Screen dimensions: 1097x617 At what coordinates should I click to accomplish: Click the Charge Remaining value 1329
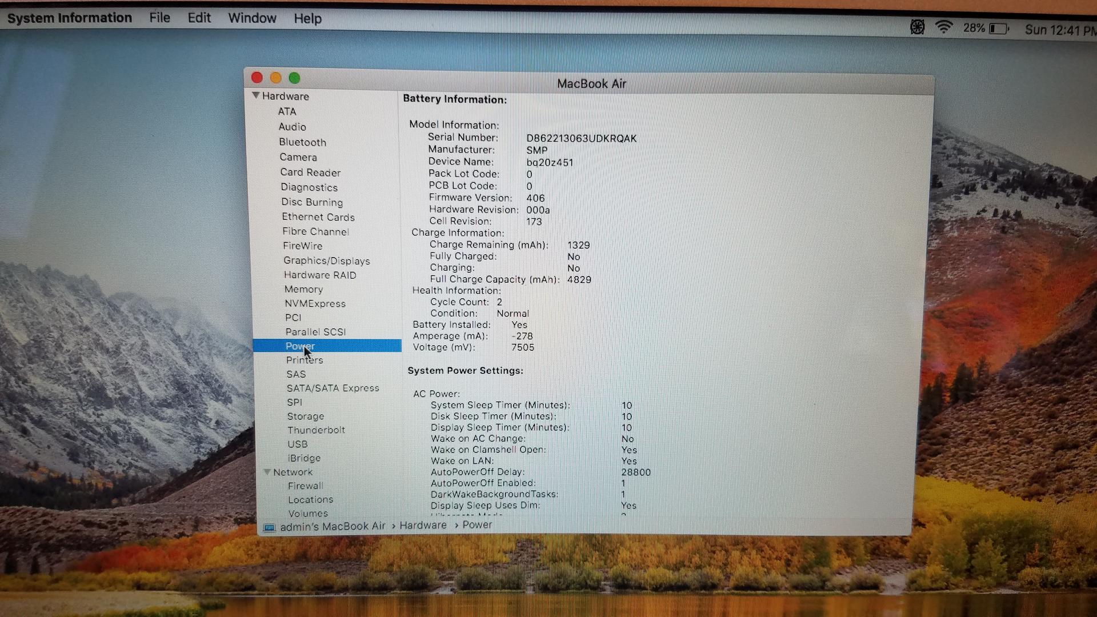click(x=578, y=245)
